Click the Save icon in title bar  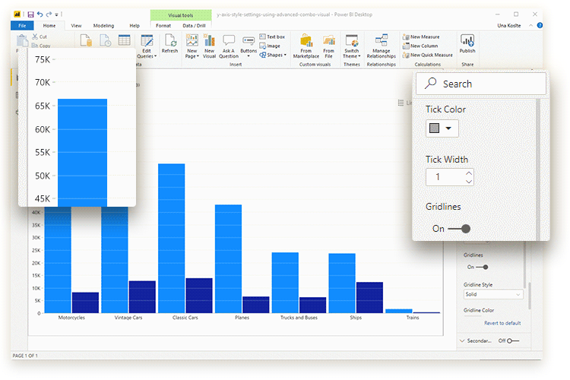pyautogui.click(x=30, y=14)
